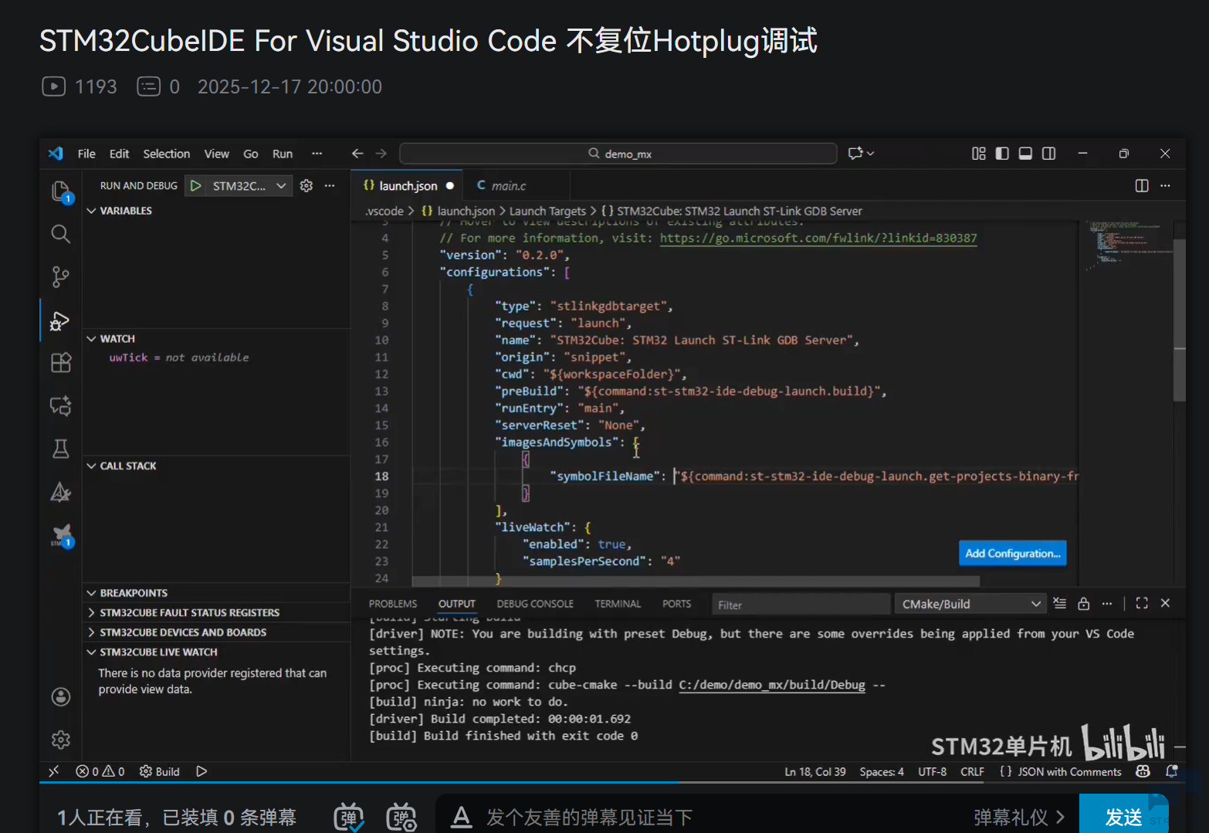Open the Selection menu
Viewport: 1209px width, 833px height.
(167, 154)
